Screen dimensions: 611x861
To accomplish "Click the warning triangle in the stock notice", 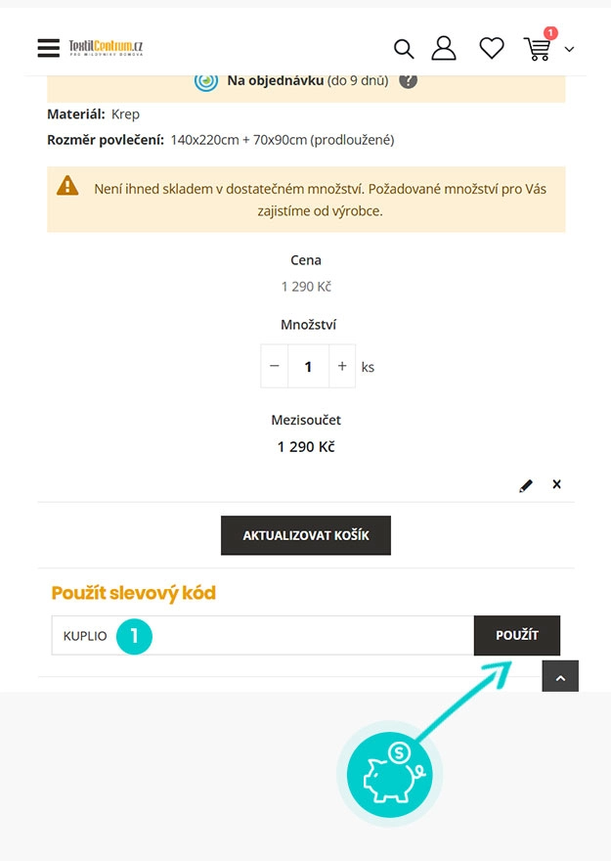I will [67, 186].
